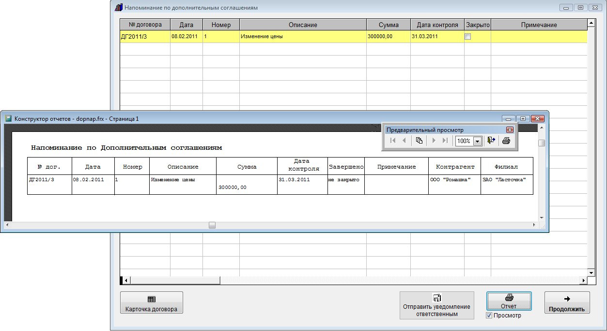Click ЗАО "Ласточка" in report preview
Screen dimensions: 607x331
[x=504, y=179]
